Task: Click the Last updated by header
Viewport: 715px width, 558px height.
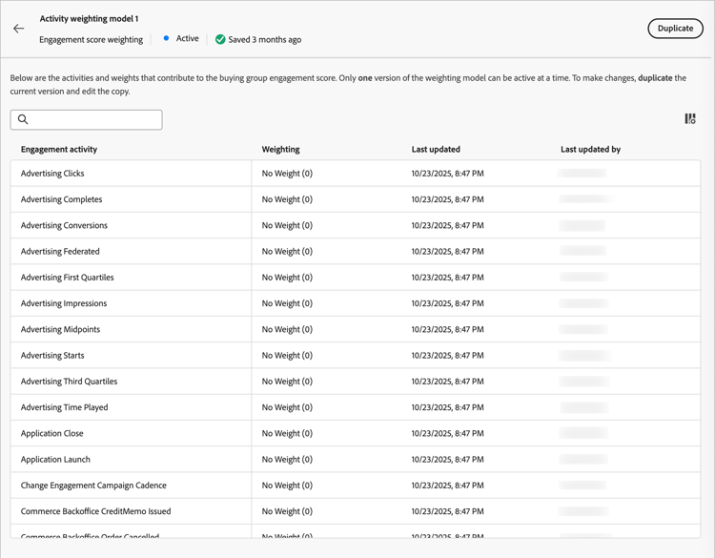Action: [590, 150]
